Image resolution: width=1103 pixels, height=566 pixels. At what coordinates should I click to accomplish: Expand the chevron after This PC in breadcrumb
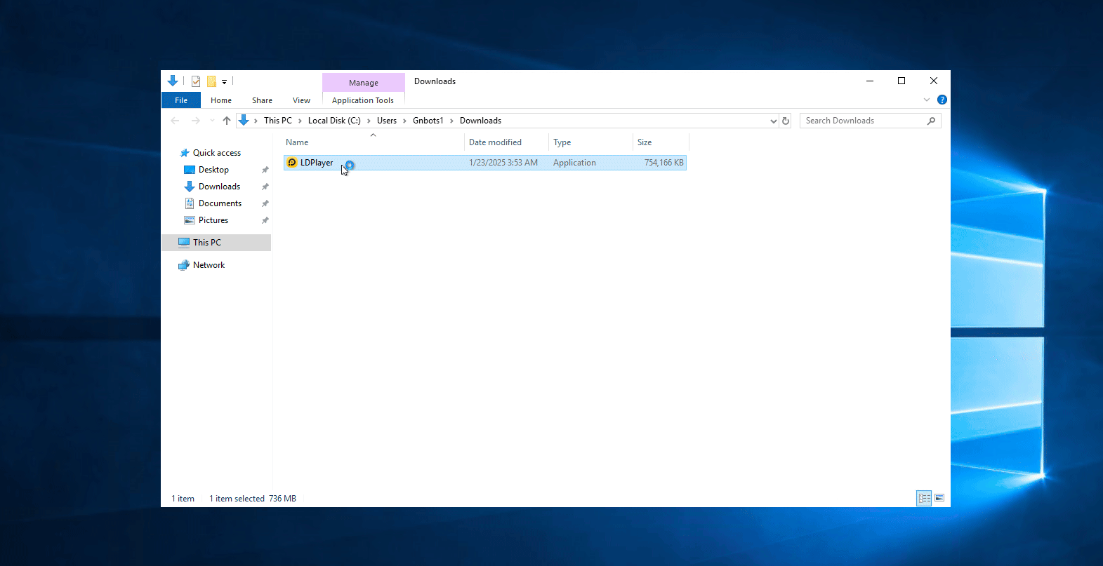[x=300, y=121]
